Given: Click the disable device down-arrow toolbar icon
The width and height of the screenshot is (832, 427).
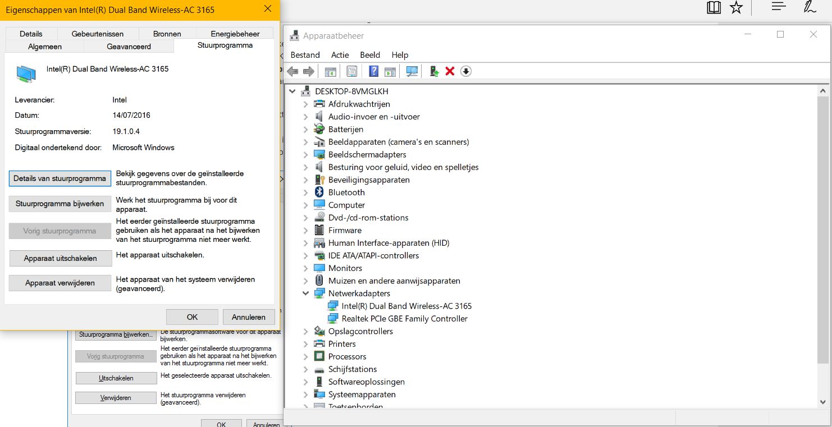Looking at the screenshot, I should (465, 71).
